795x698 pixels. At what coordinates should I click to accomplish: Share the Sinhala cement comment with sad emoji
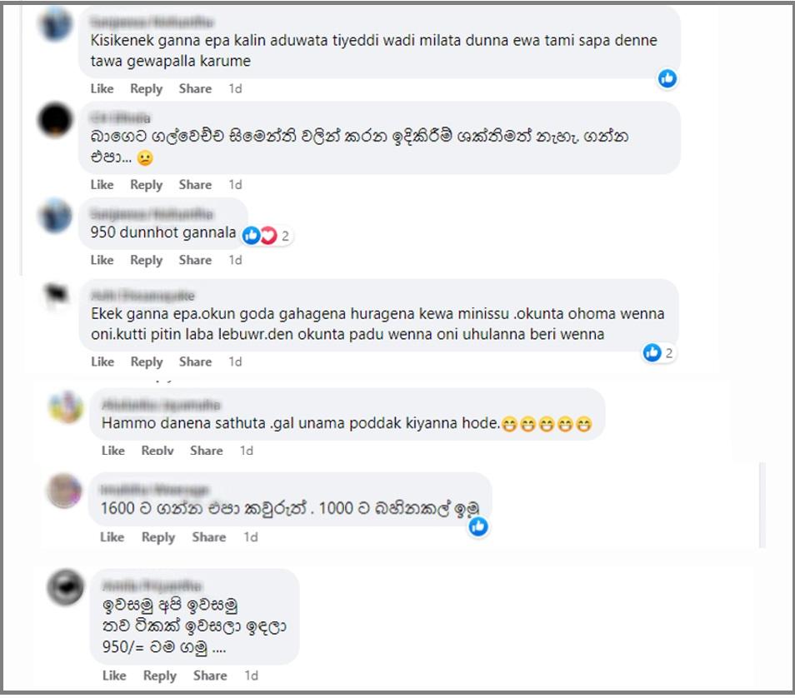[x=195, y=185]
